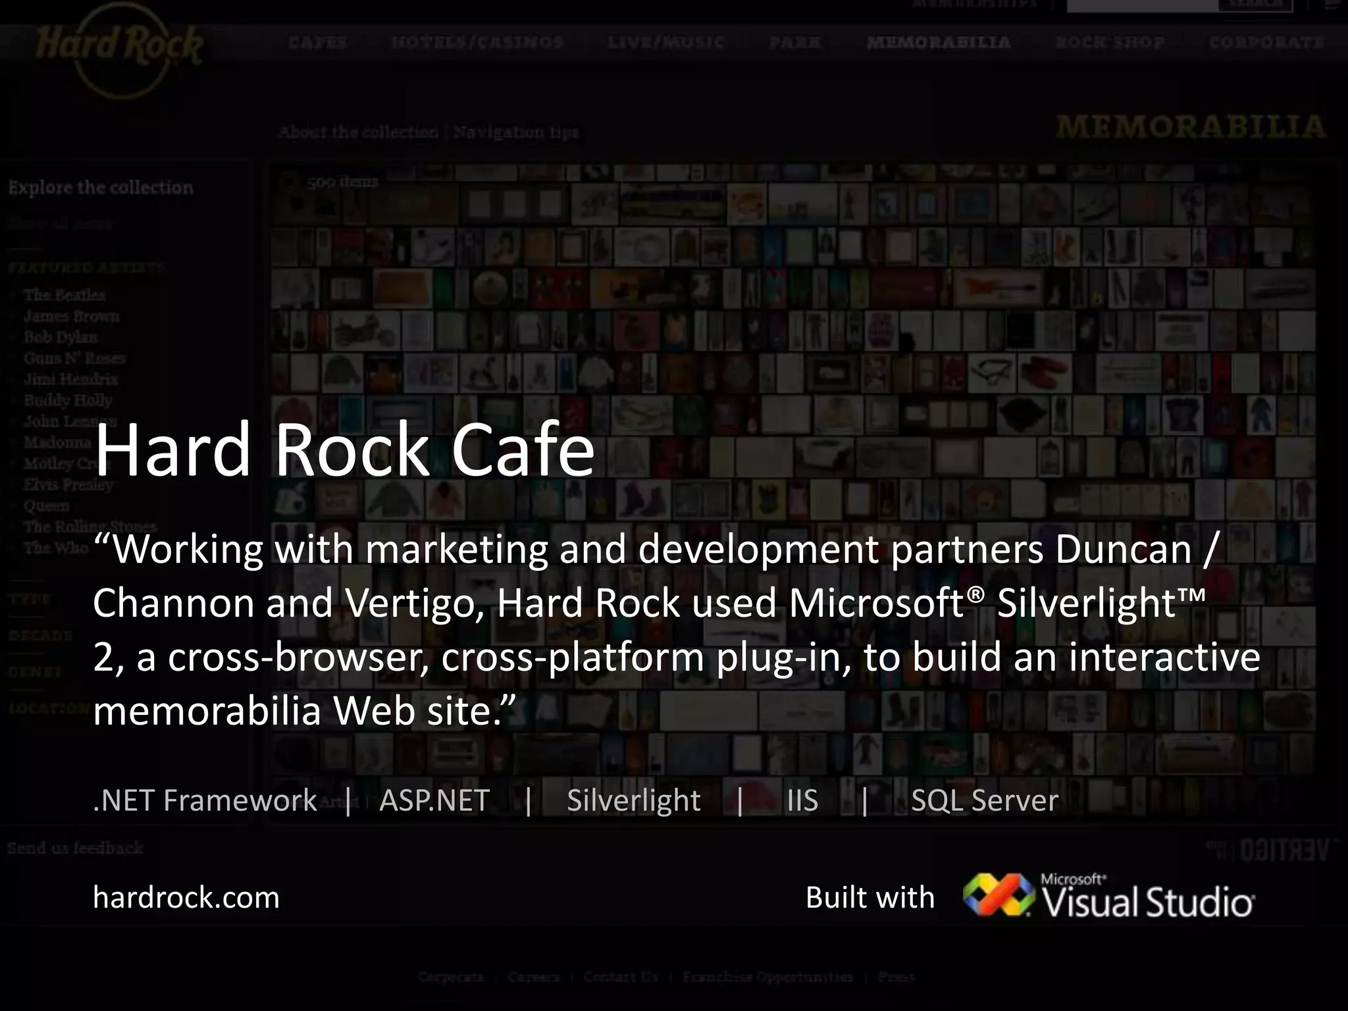Open the About the collection link
The image size is (1348, 1011).
point(358,132)
